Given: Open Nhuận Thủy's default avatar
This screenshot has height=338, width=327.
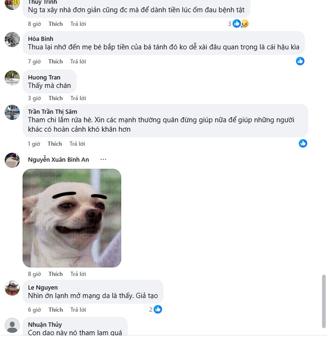Looking at the screenshot, I should [x=12, y=325].
